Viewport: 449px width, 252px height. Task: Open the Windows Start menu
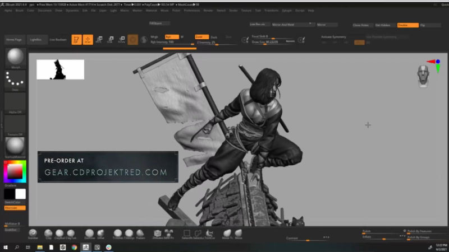6,247
